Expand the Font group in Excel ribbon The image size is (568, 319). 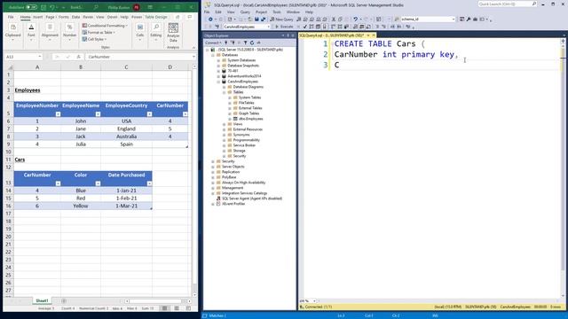pos(31,32)
